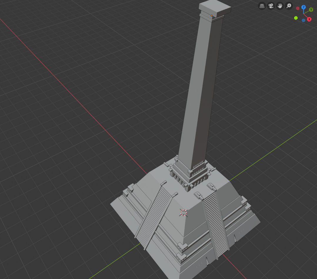Screen dimensions: 317x279
Task: Snap view to the red X axis
Action: (309, 19)
